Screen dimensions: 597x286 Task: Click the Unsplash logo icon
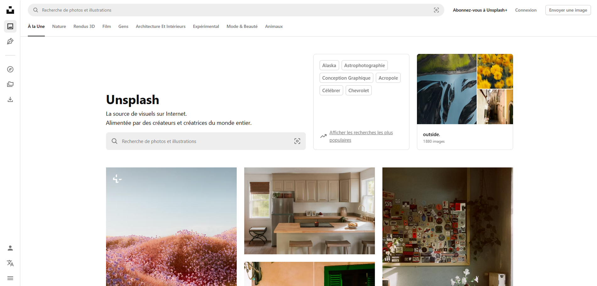[10, 10]
